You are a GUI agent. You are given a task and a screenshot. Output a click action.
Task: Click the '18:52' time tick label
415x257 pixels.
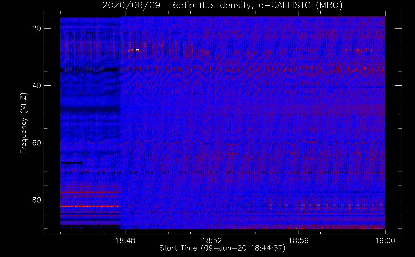(x=212, y=241)
